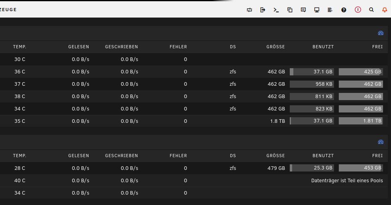Viewport: 391px width, 205px height.
Task: Open the file manager via overlapping squares icon
Action: tap(290, 10)
